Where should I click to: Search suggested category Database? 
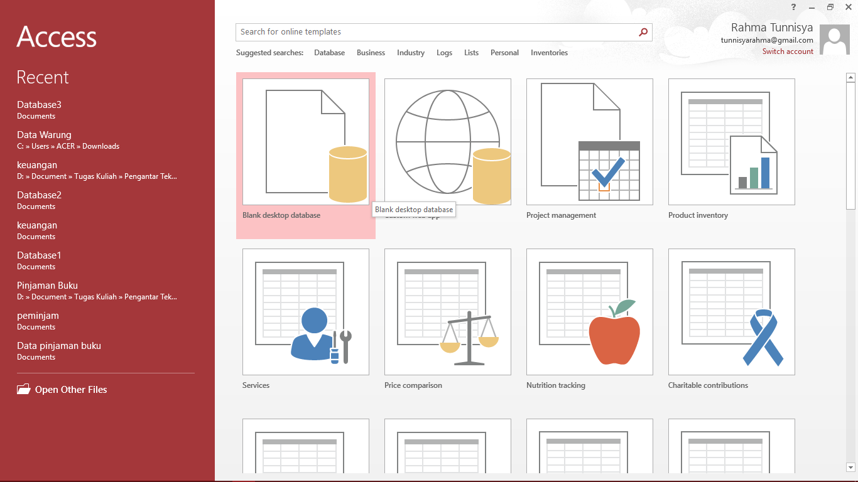[329, 53]
